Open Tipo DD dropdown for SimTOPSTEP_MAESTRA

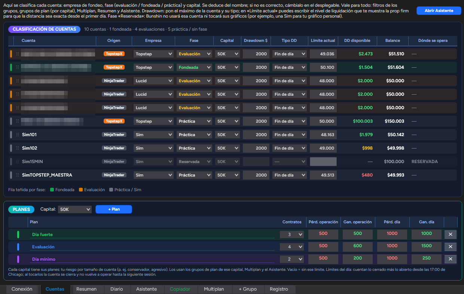[290, 175]
